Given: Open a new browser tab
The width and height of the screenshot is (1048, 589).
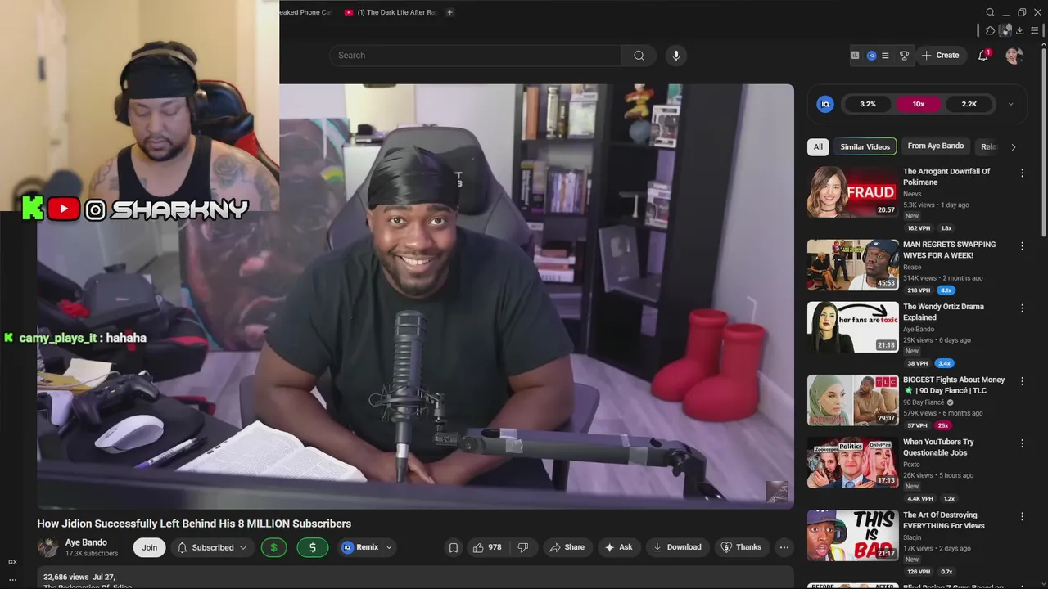Looking at the screenshot, I should coord(449,12).
